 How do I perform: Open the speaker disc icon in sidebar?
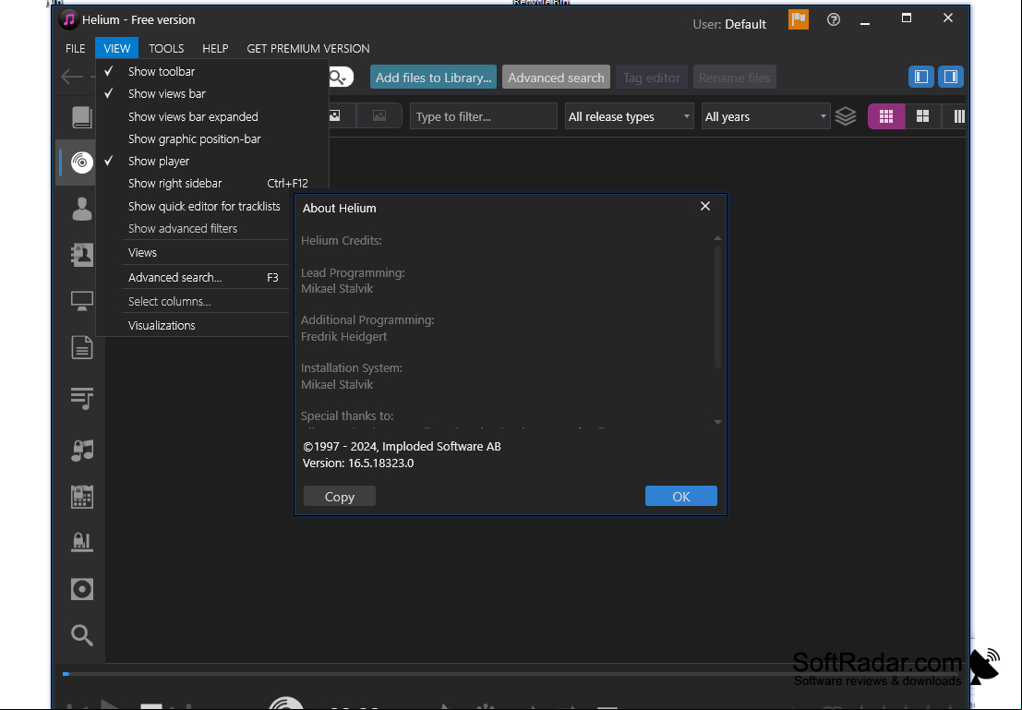(x=81, y=589)
